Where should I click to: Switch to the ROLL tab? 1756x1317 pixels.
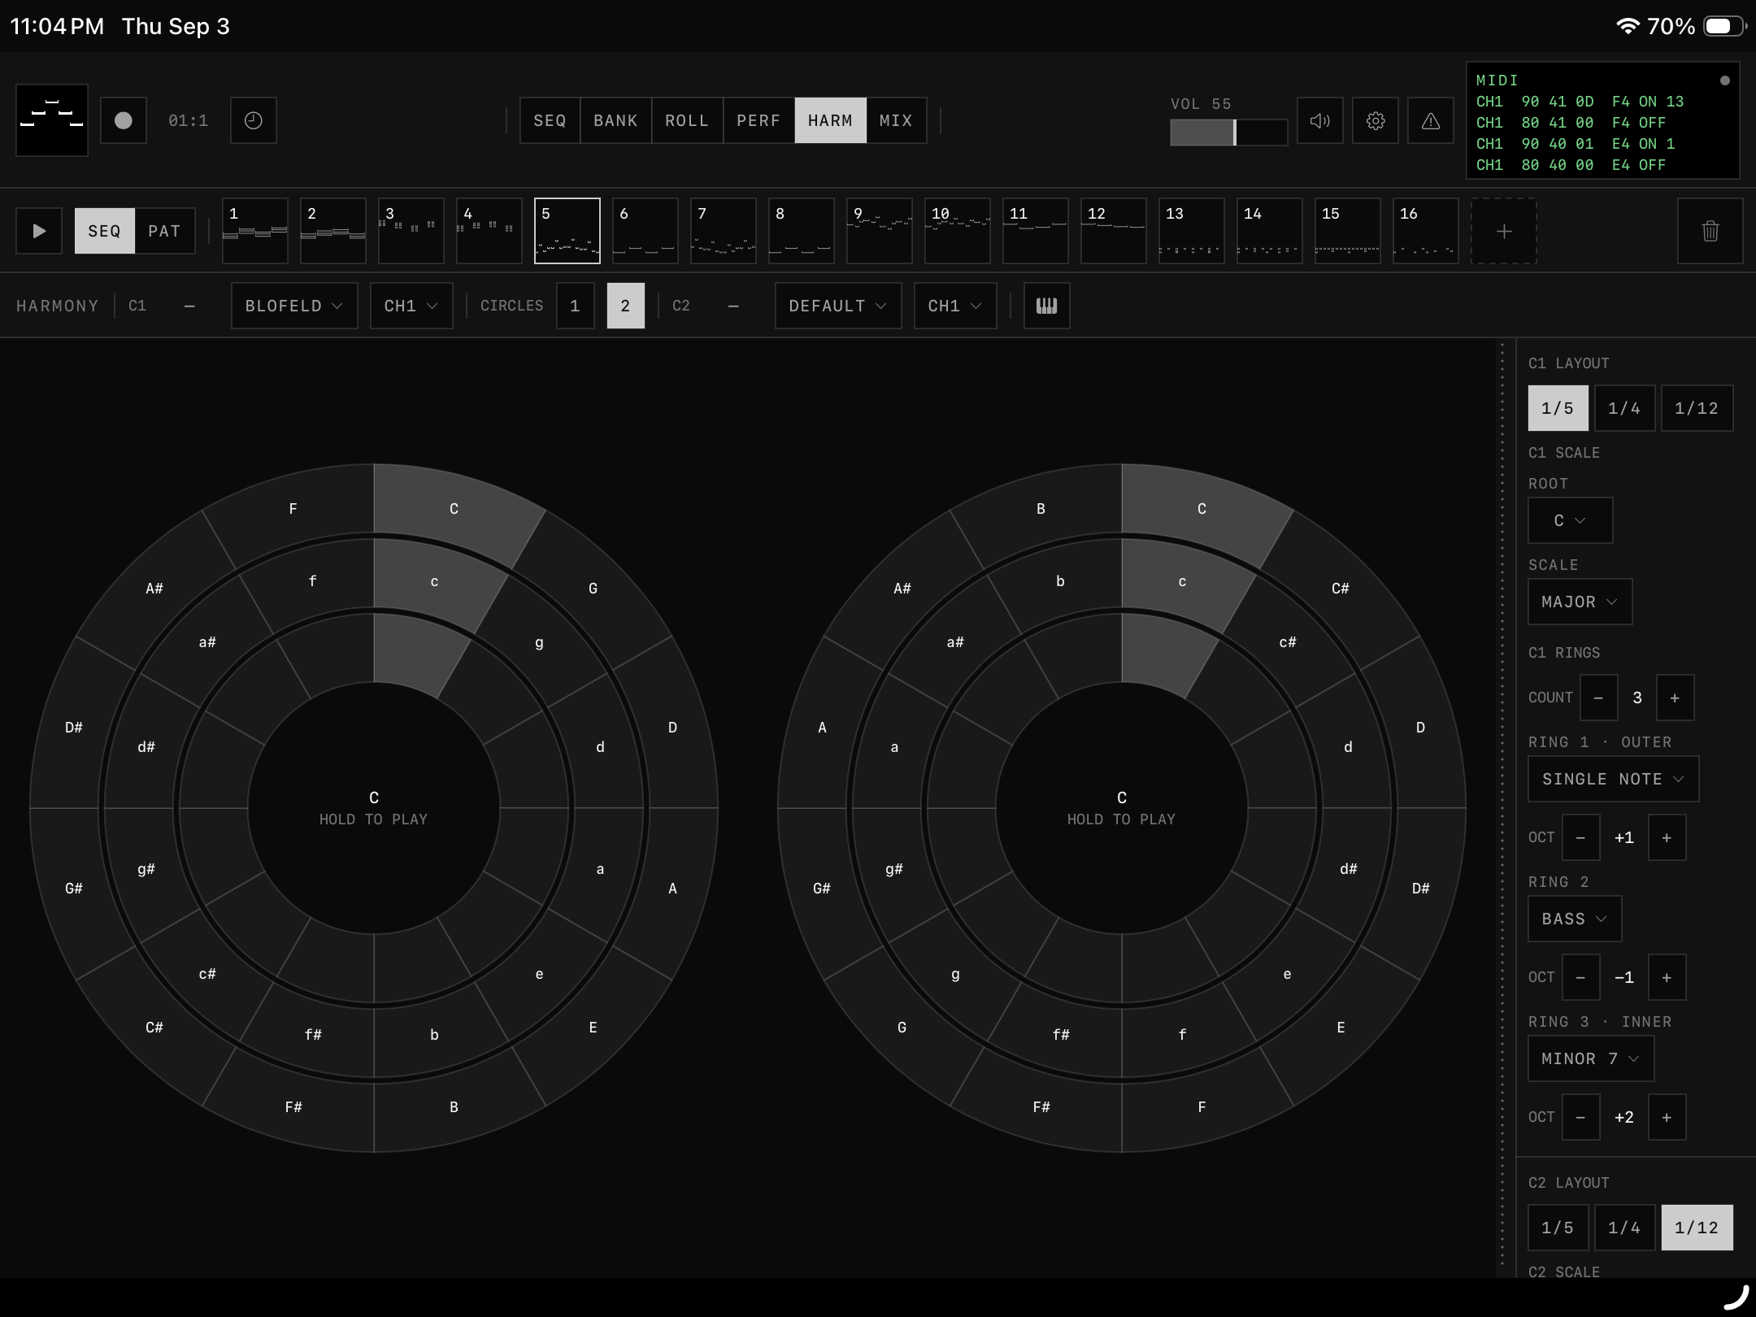coord(688,120)
